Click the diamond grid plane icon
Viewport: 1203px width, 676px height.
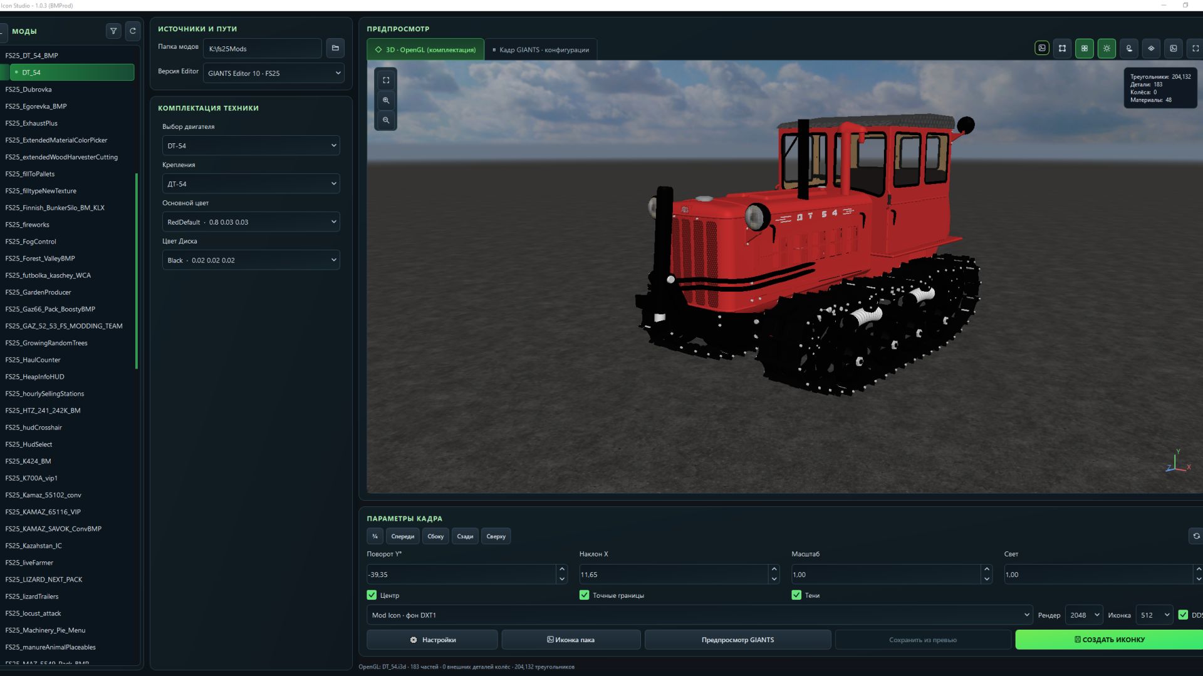(x=1151, y=48)
